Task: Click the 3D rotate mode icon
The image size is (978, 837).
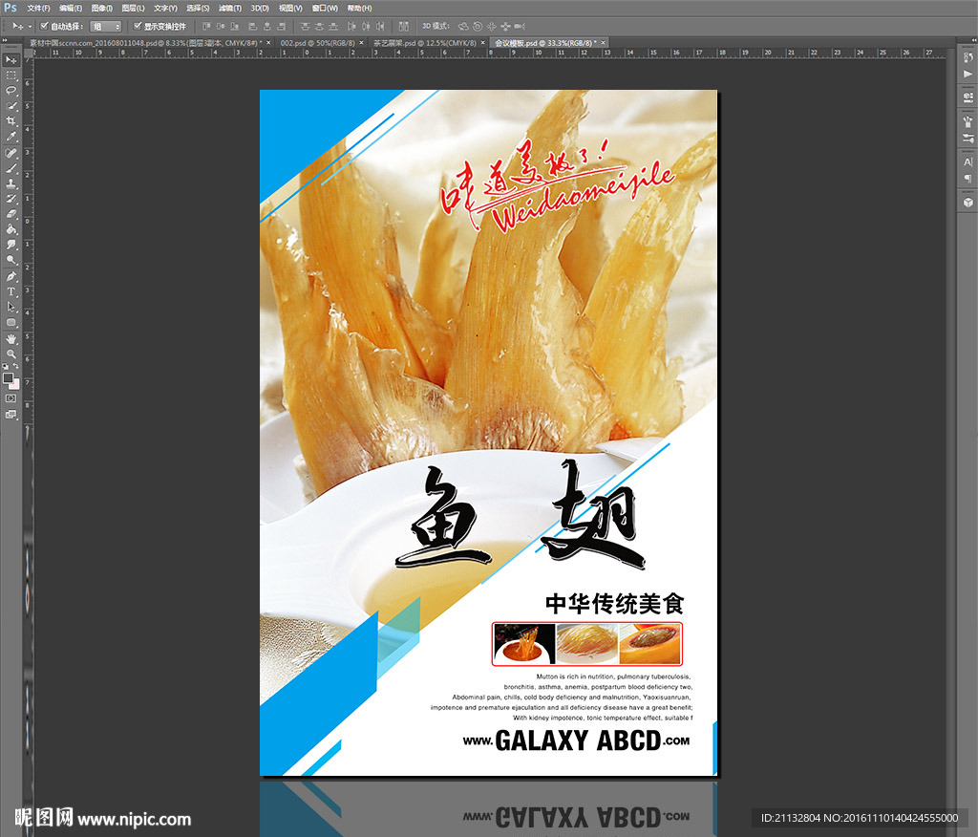Action: (x=463, y=26)
